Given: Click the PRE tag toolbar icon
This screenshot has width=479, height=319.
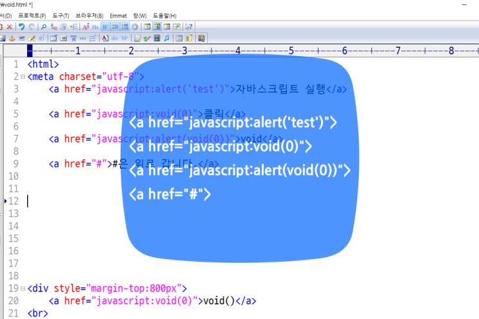Looking at the screenshot, I should pyautogui.click(x=83, y=39).
